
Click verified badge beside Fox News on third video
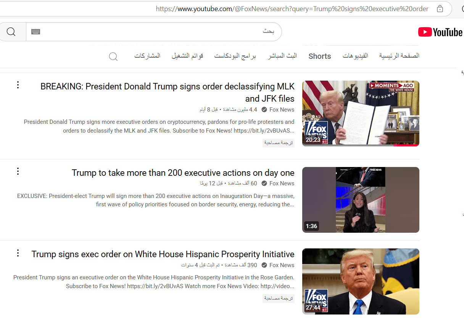(x=264, y=265)
